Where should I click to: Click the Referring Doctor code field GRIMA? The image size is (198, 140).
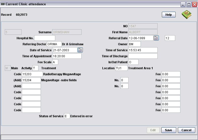coord(54,44)
